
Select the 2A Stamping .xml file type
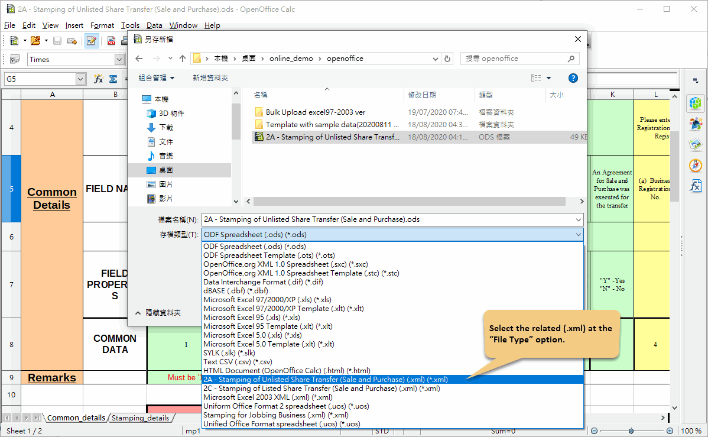(x=392, y=380)
